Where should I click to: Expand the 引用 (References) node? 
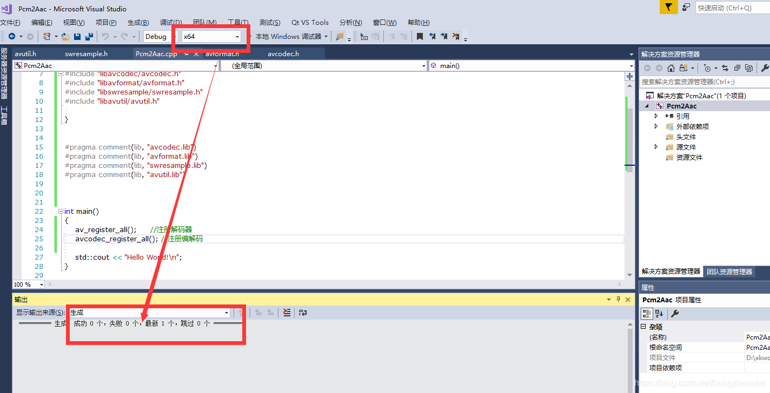click(656, 116)
